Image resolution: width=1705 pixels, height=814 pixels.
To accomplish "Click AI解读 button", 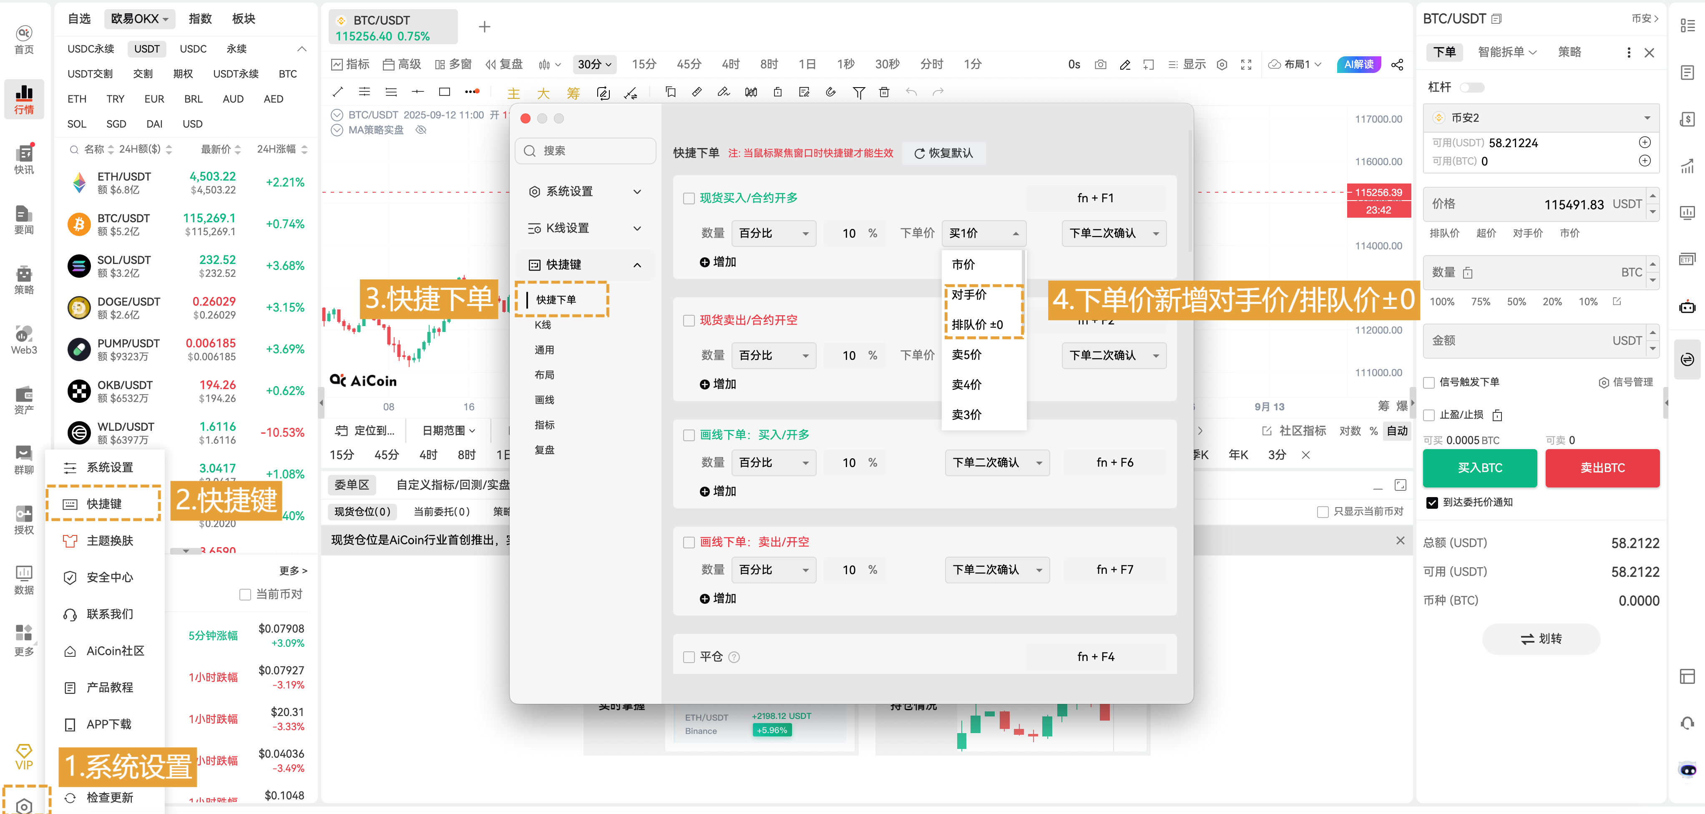I will 1358,64.
